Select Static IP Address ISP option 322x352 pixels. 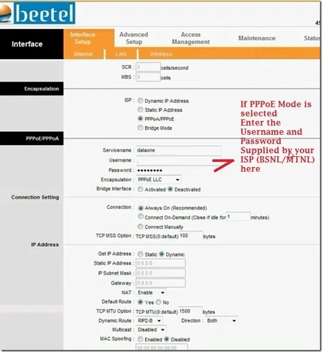click(x=140, y=110)
